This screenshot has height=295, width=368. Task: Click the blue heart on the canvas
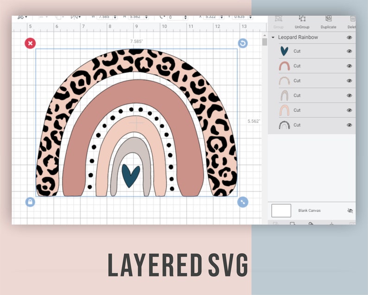[x=131, y=175]
